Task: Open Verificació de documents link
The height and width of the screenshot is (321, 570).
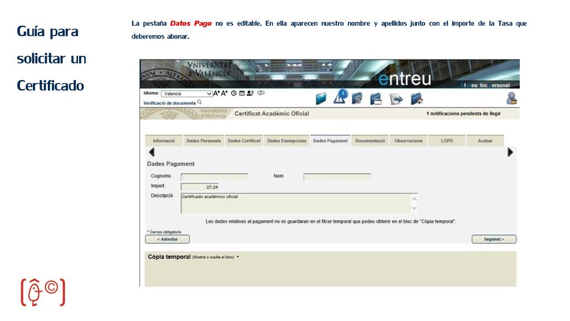Action: click(169, 103)
